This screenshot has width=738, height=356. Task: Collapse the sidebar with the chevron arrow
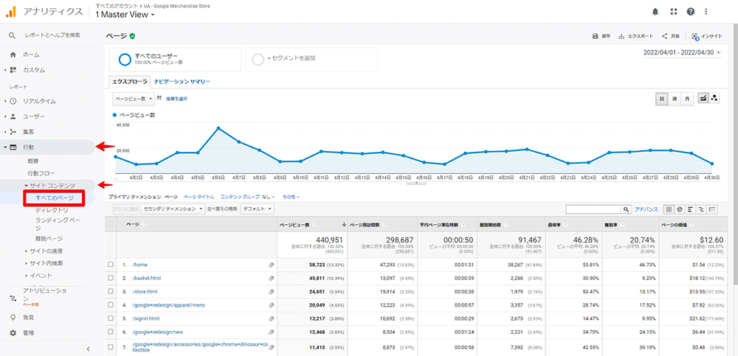pos(89,349)
